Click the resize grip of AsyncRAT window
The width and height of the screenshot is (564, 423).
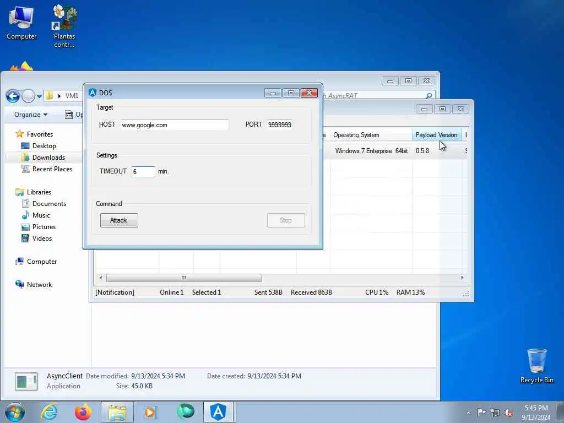(x=466, y=294)
